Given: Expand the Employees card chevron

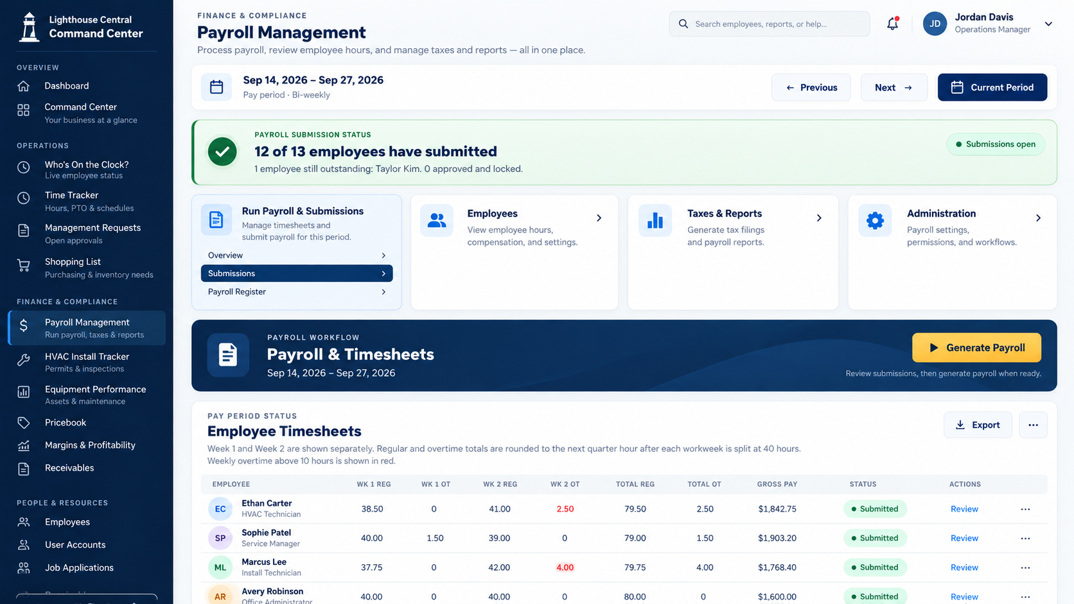Looking at the screenshot, I should tap(599, 218).
